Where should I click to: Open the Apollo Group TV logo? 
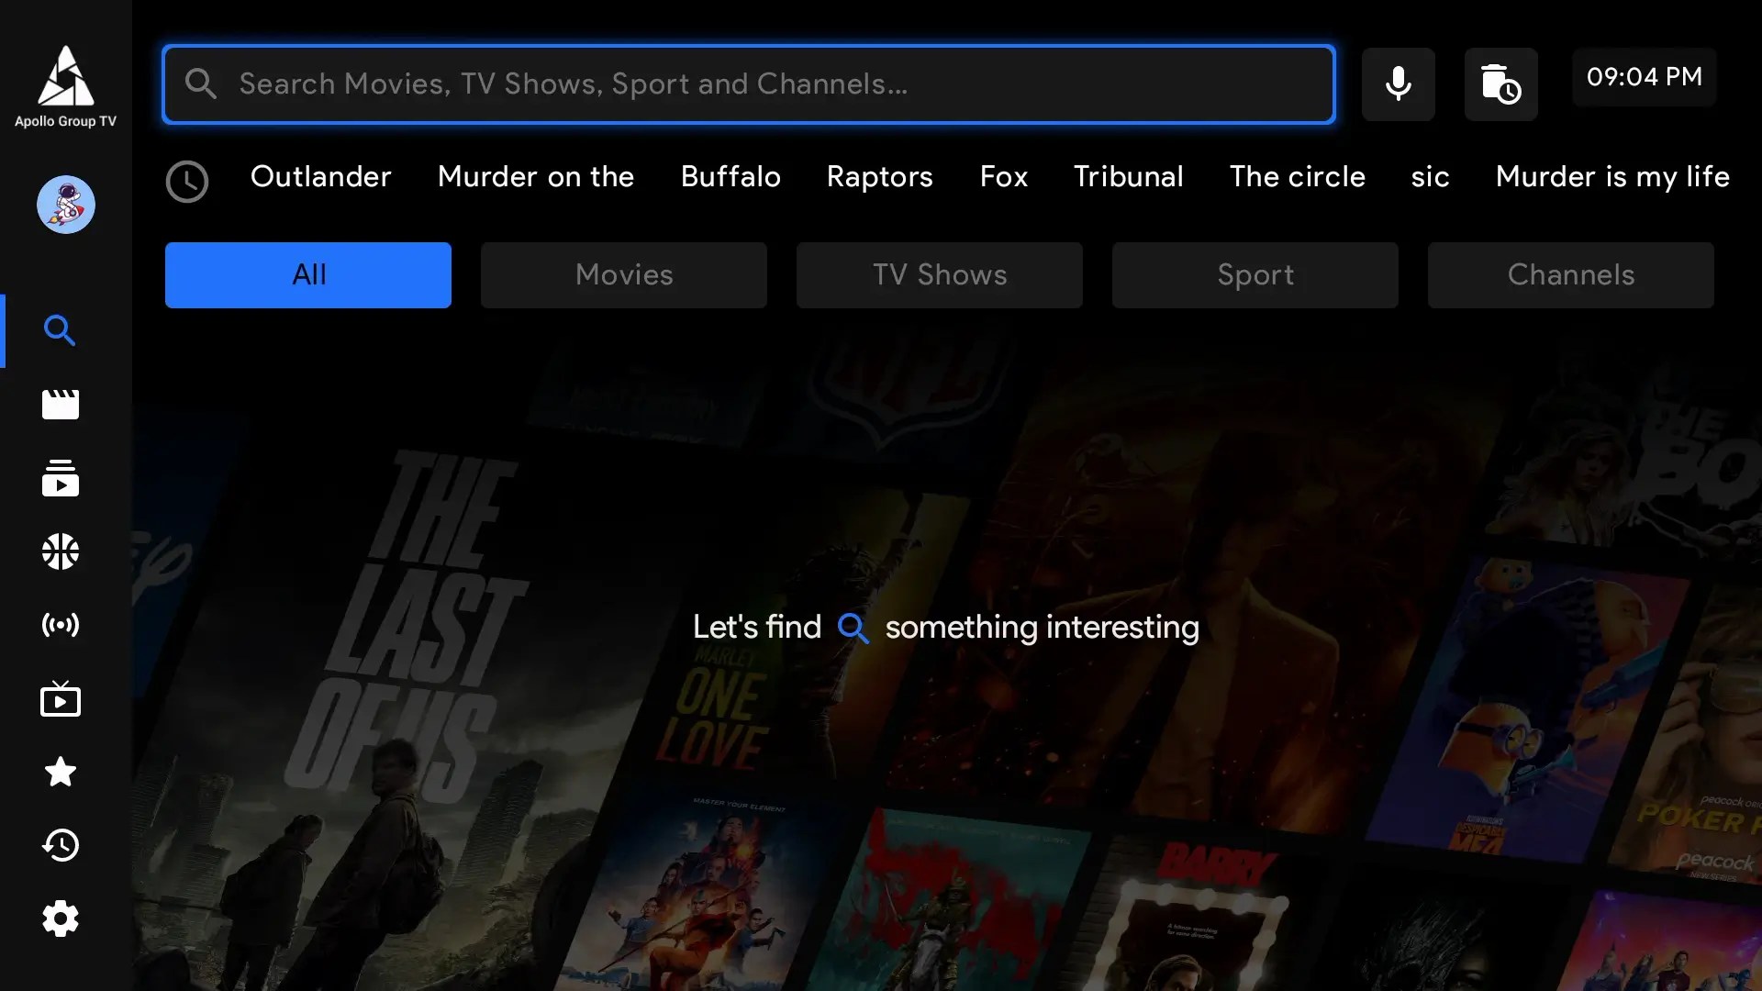pyautogui.click(x=65, y=86)
